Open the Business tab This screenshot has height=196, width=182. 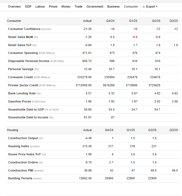click(x=113, y=6)
